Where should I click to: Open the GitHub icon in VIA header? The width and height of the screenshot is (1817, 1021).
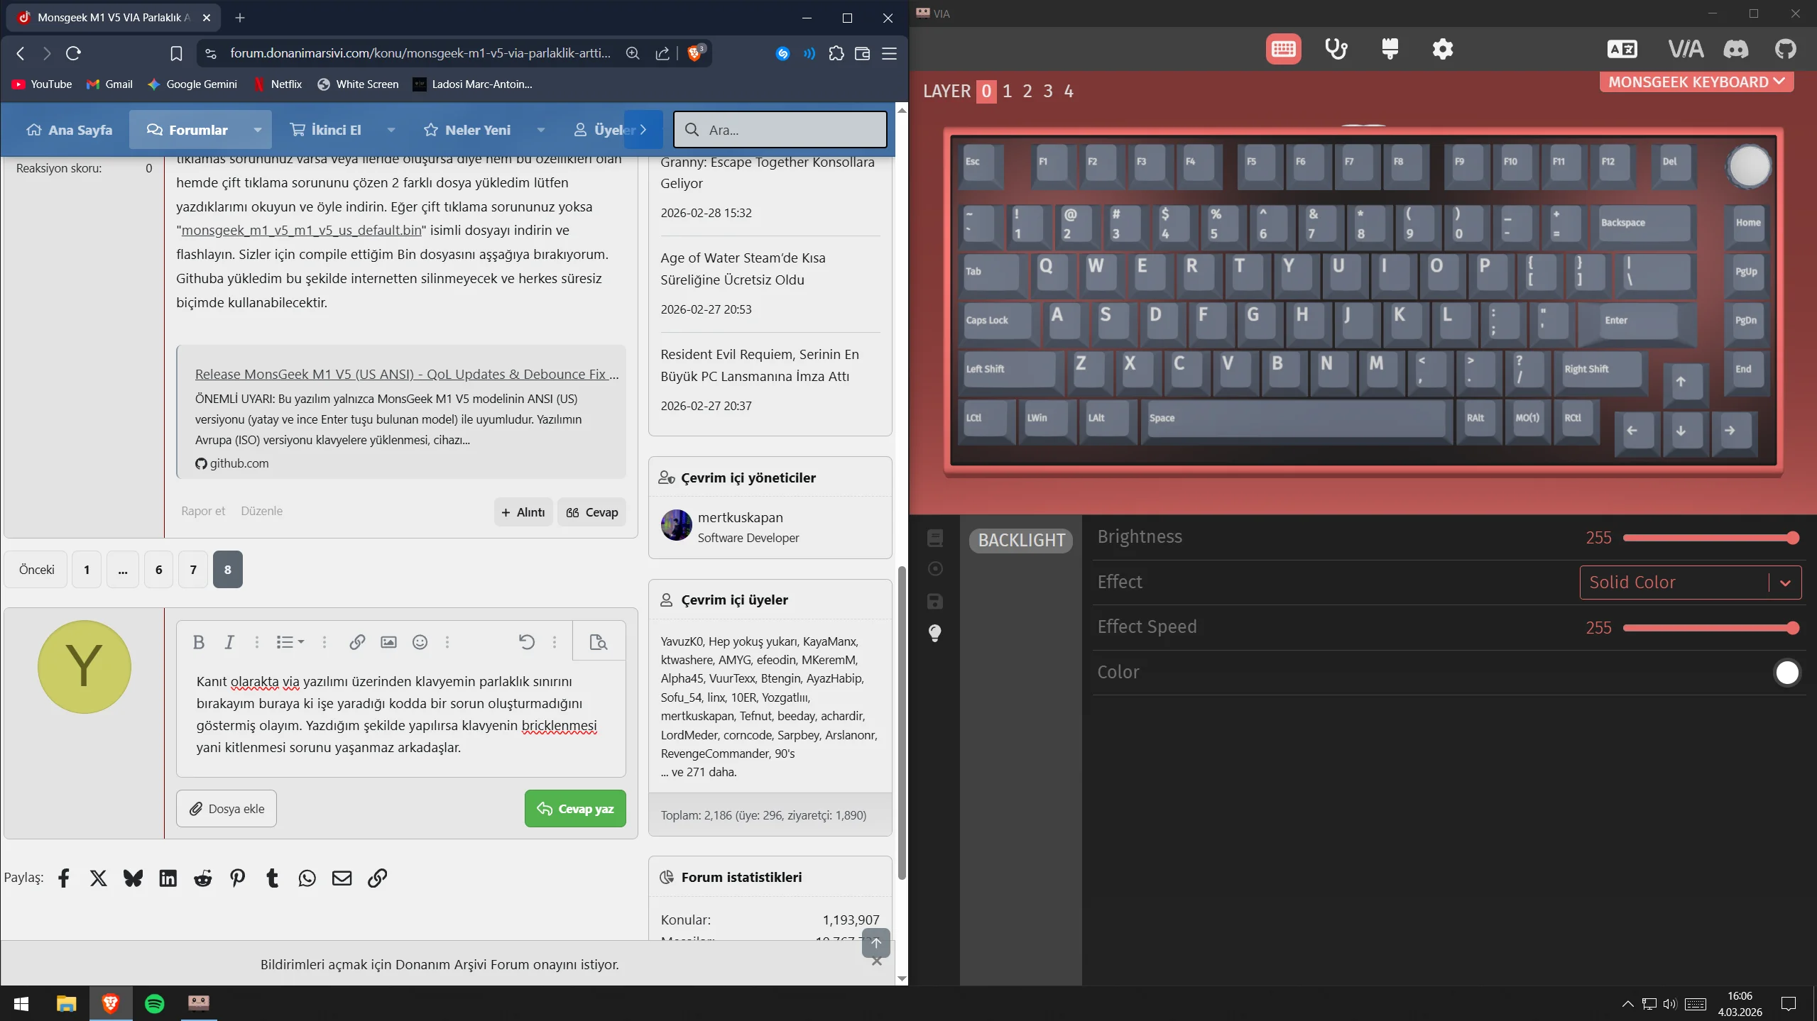(1785, 49)
